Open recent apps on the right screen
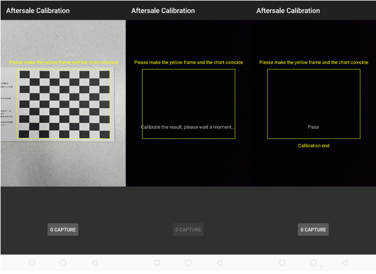376x274 pixels. click(282, 263)
